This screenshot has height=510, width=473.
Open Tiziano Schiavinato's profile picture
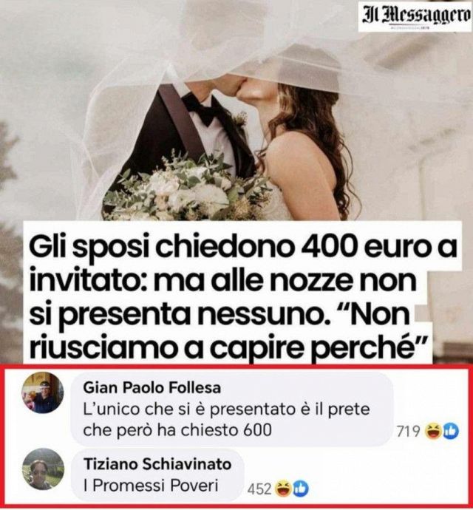click(43, 469)
